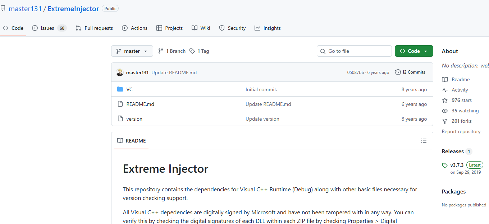The image size is (489, 224).
Task: Click the master131 commit author avatar
Action: click(120, 72)
